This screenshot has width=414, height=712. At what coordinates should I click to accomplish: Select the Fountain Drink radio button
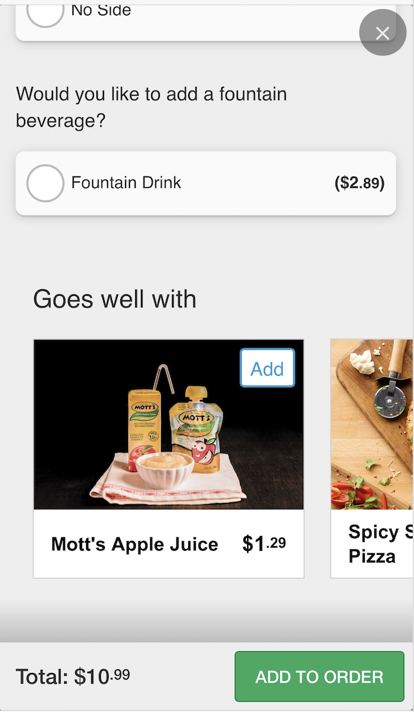45,183
